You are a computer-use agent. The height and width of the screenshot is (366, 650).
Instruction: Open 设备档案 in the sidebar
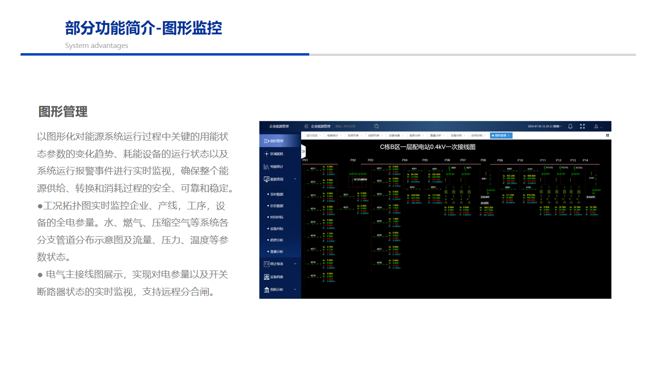(276, 277)
